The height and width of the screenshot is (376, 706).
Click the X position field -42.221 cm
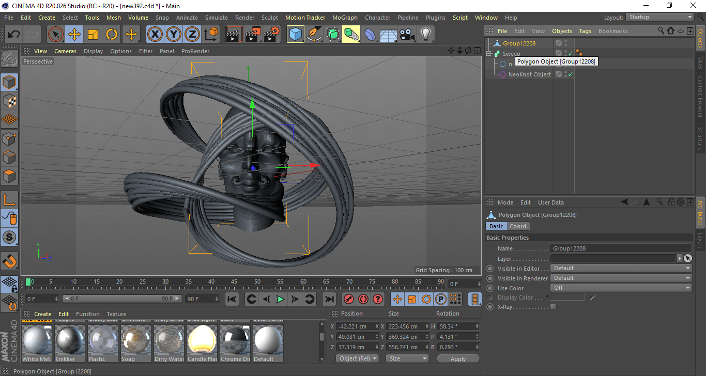click(357, 326)
